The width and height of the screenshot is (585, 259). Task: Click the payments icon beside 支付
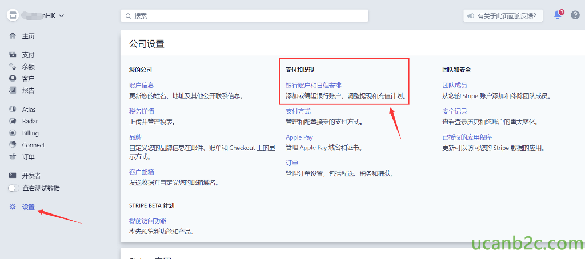pos(13,55)
